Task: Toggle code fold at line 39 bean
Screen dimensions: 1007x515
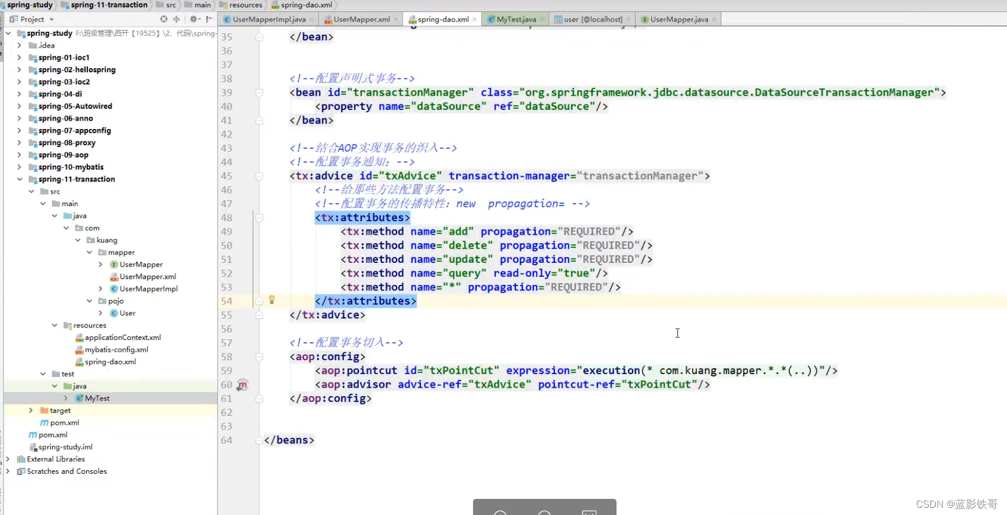Action: [259, 93]
